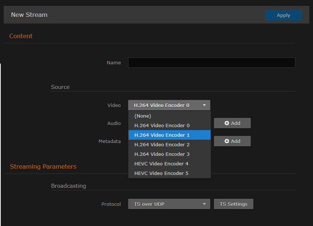
Task: Click the Content section heading
Action: click(x=21, y=36)
